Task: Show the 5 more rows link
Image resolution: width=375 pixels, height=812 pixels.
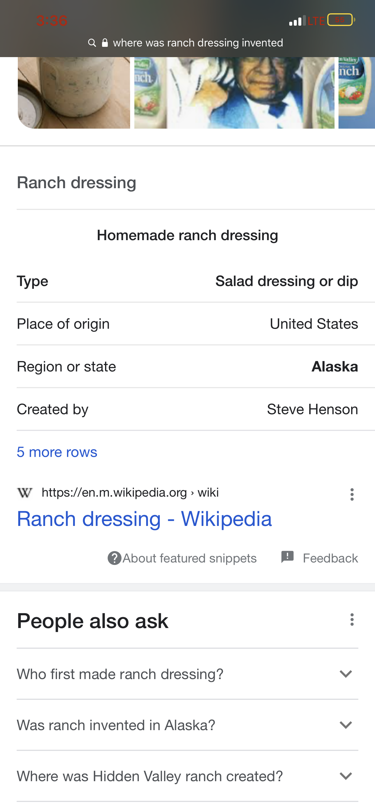Action: click(x=57, y=452)
